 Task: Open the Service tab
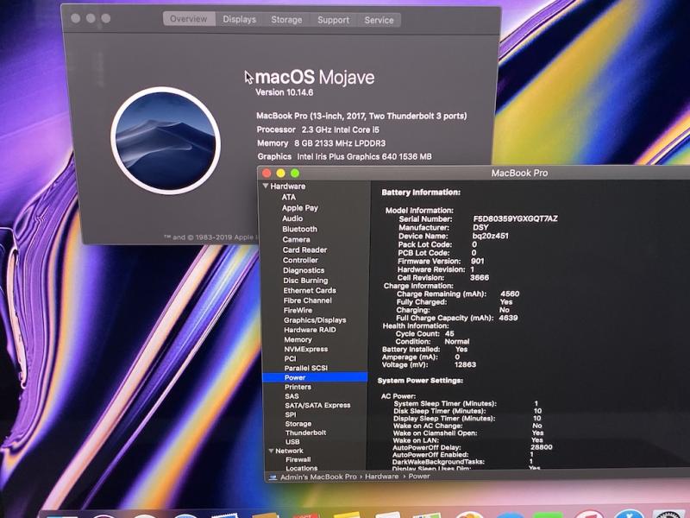(x=379, y=20)
